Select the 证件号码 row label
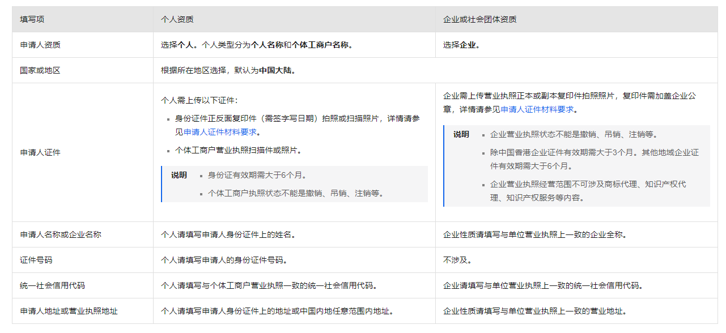 click(36, 260)
